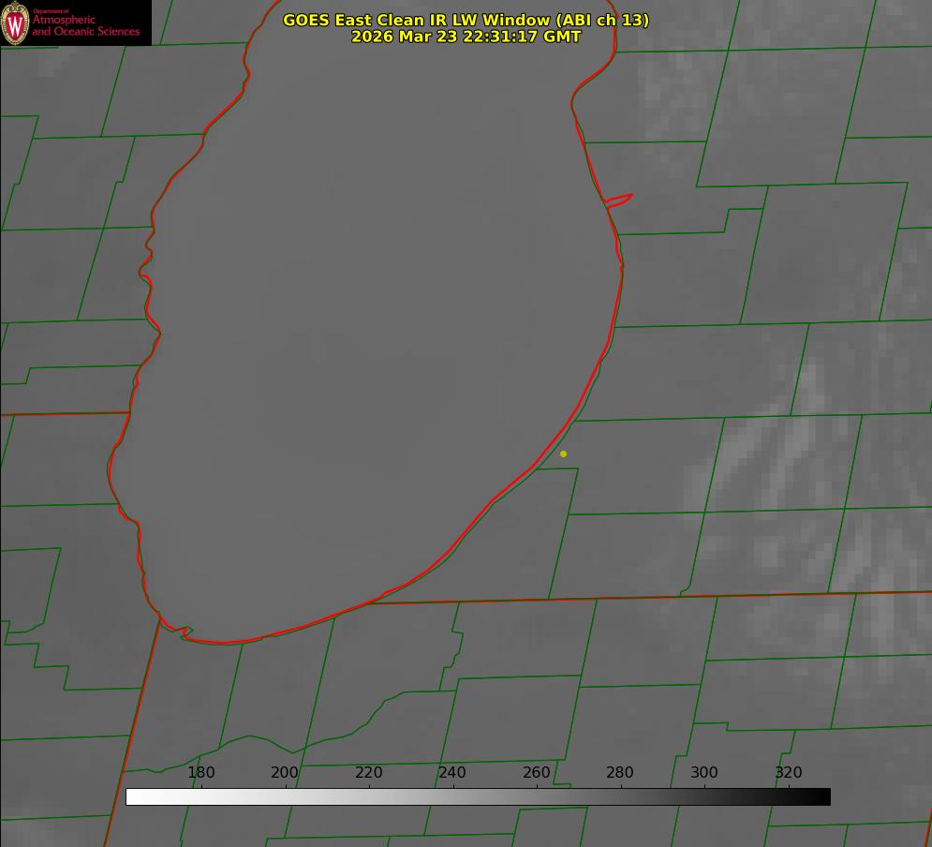The image size is (932, 847).
Task: Click the yellow dot marker near the lakeshore
Action: pyautogui.click(x=563, y=453)
